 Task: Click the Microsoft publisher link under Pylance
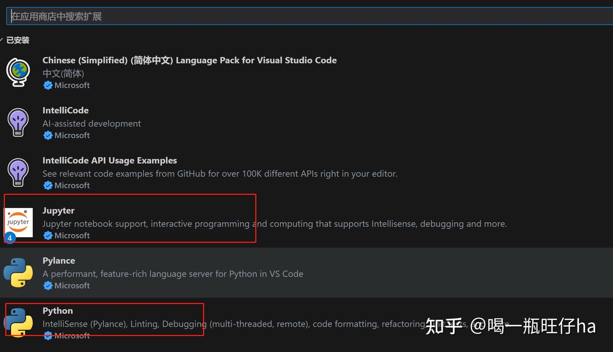72,285
